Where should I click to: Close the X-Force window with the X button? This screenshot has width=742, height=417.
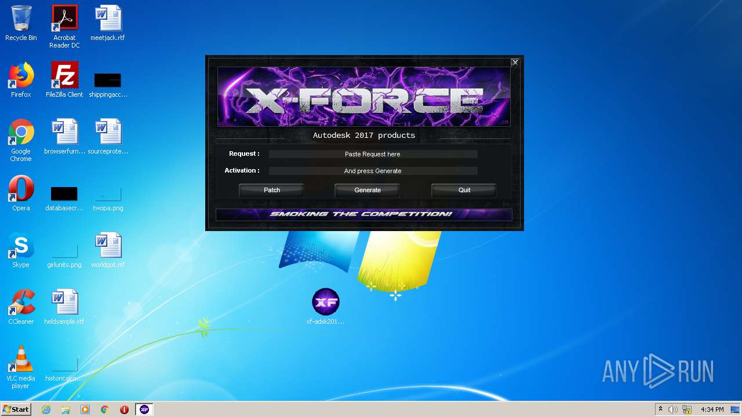515,62
